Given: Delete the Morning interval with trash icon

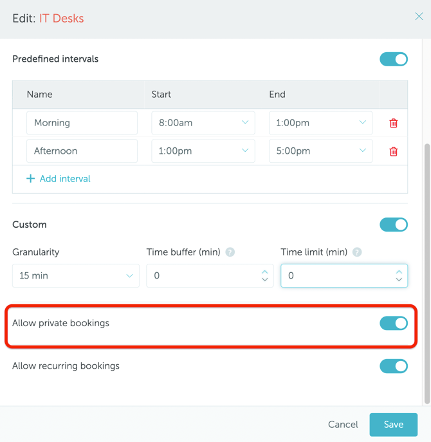Looking at the screenshot, I should pyautogui.click(x=393, y=123).
